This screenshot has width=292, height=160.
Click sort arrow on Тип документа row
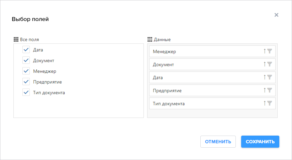265,103
